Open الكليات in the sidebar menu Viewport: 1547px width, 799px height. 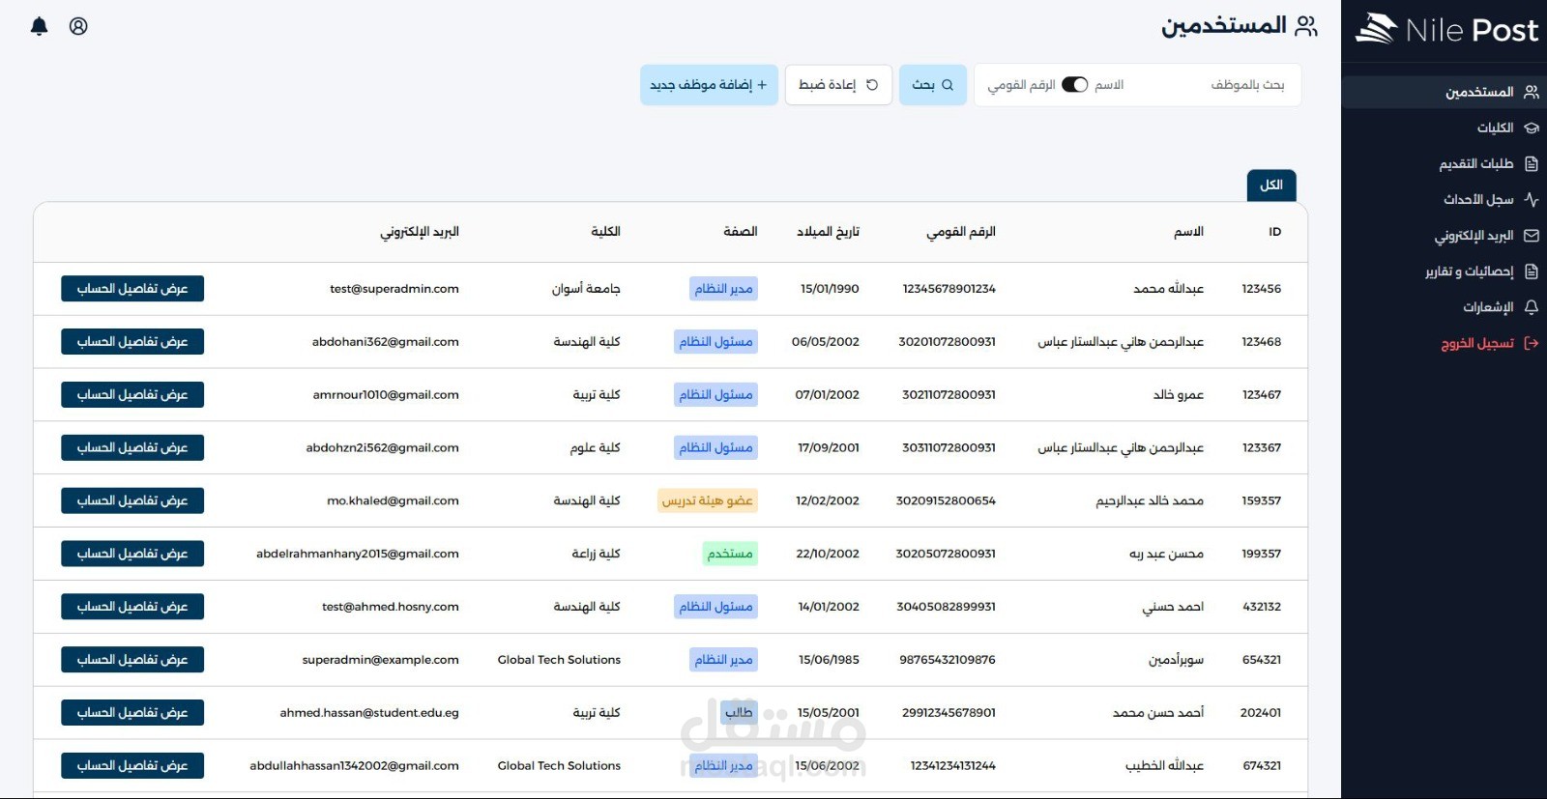(x=1445, y=128)
